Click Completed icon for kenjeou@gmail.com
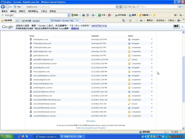 coord(129,80)
